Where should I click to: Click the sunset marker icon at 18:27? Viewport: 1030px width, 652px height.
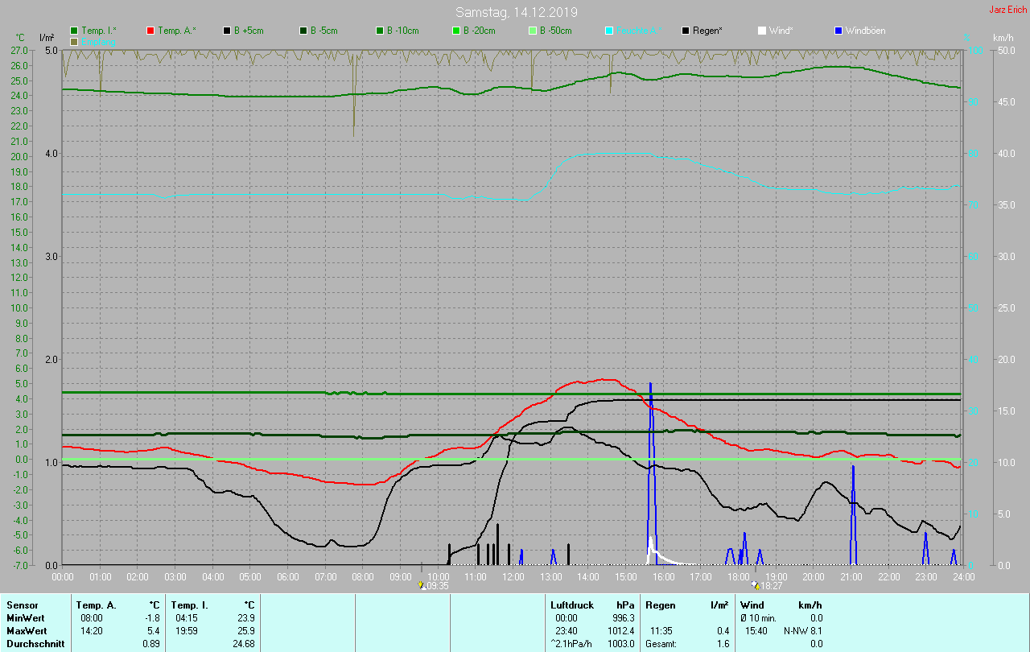pyautogui.click(x=755, y=585)
